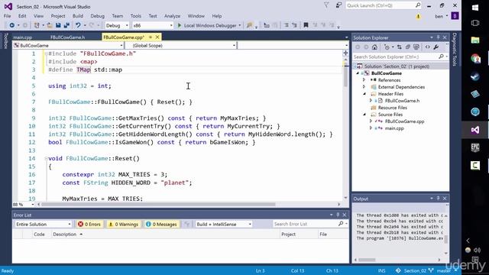Switch to the FBullCowGame.h tab
489x275 pixels.
(x=68, y=37)
